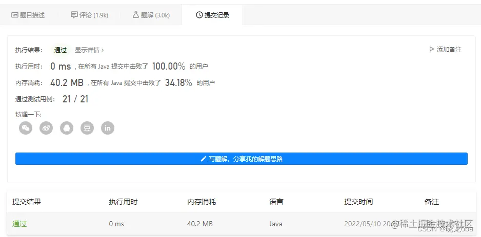Click the 34.18% memory percentile value
This screenshot has width=481, height=237.
[178, 82]
